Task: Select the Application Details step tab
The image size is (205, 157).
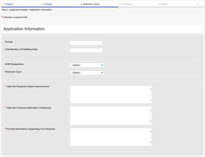Action: tap(90, 4)
